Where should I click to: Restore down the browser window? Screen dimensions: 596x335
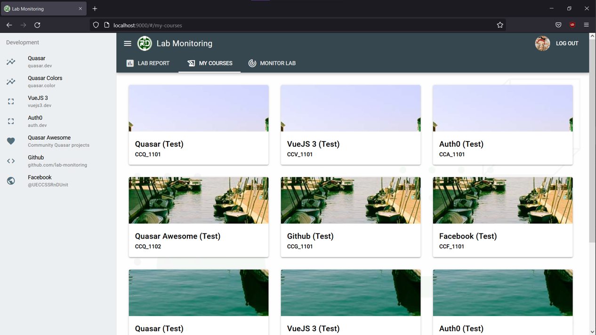pyautogui.click(x=569, y=8)
